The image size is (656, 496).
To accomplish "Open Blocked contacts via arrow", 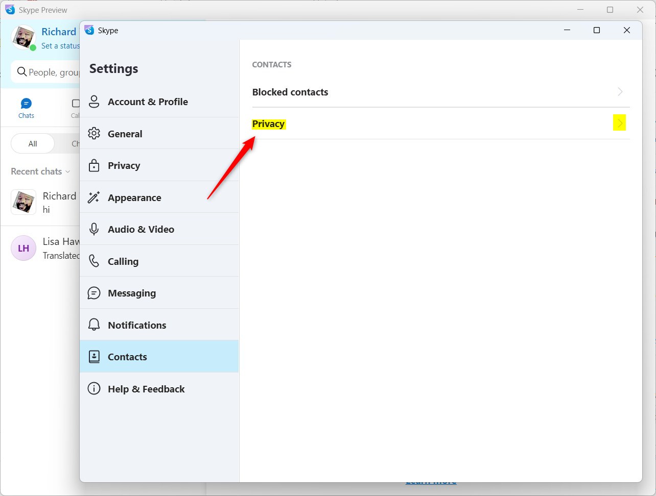I will click(620, 92).
